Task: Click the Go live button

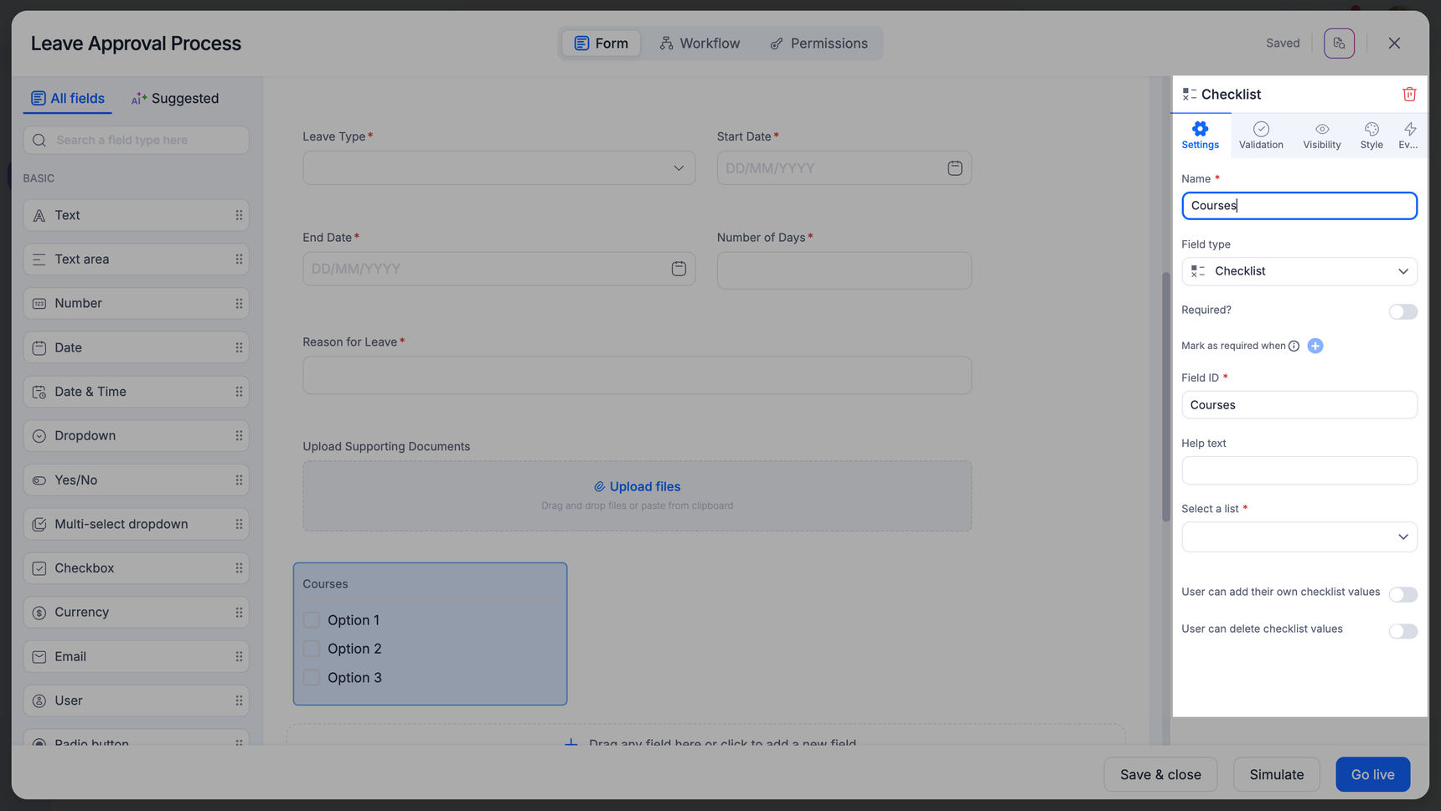Action: [1372, 774]
